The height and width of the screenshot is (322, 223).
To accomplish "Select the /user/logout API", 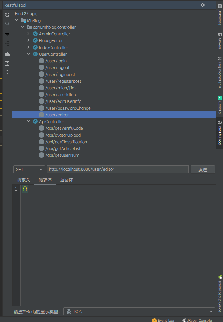I will [x=58, y=67].
